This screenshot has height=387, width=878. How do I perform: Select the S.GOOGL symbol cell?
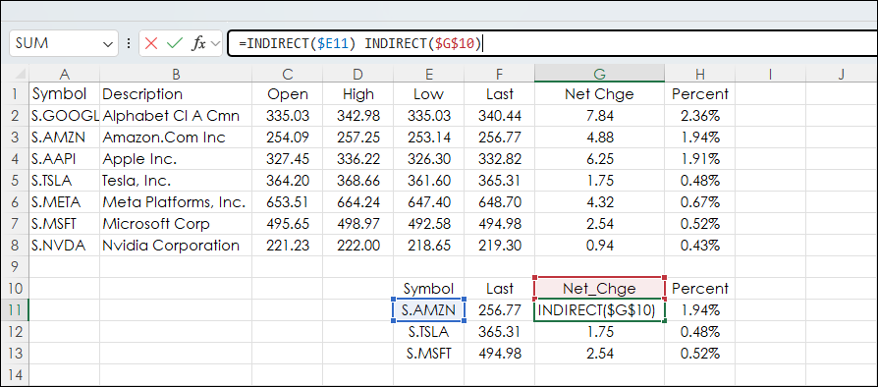65,115
